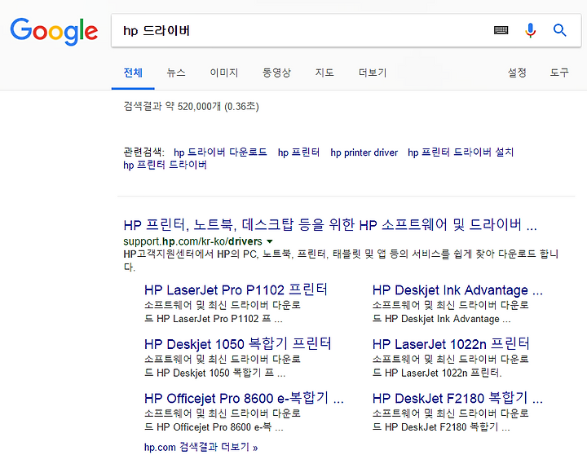Open the 도구 options
Screen dimensions: 587x464
pyautogui.click(x=559, y=73)
